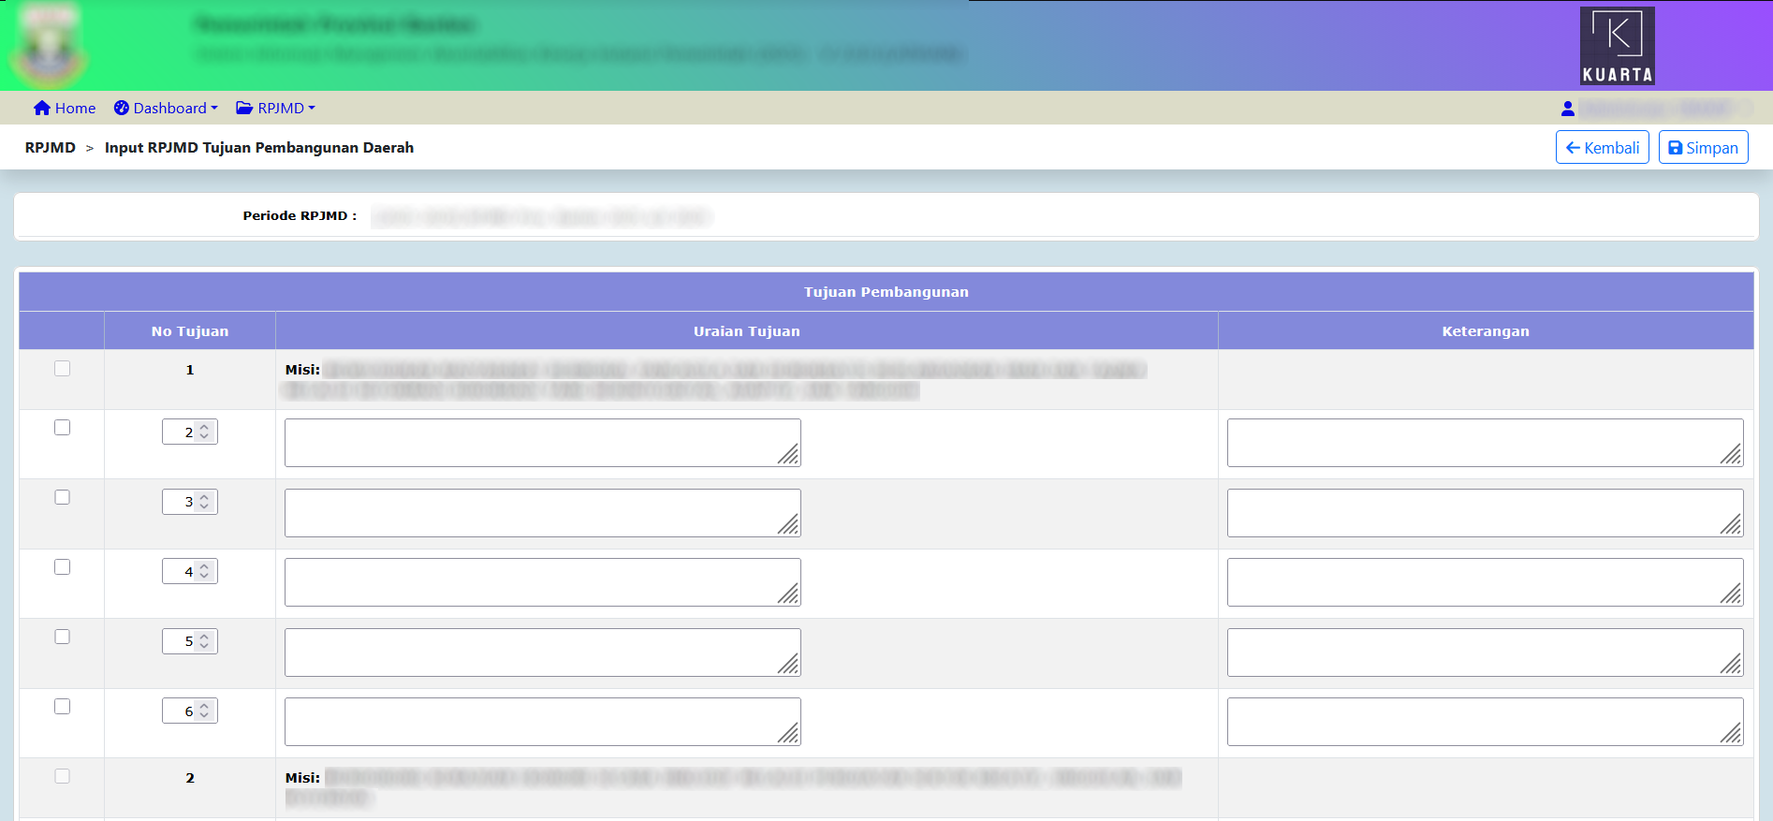
Task: Focus the Keterangan field in row 3
Action: (x=1484, y=513)
